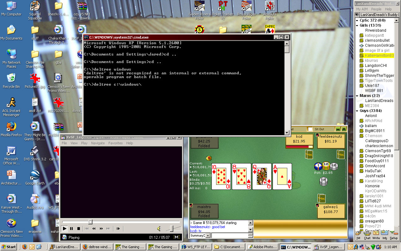Rewind video in Media Player Classic
The image size is (401, 251).
pos(94,229)
